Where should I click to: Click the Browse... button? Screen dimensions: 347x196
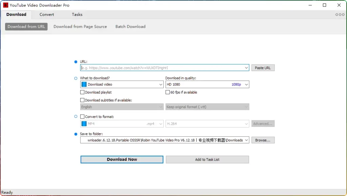click(263, 140)
